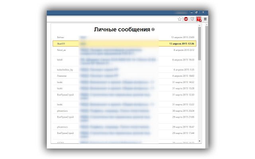Click the gray shield extension icon
The image size is (255, 159).
192,19
